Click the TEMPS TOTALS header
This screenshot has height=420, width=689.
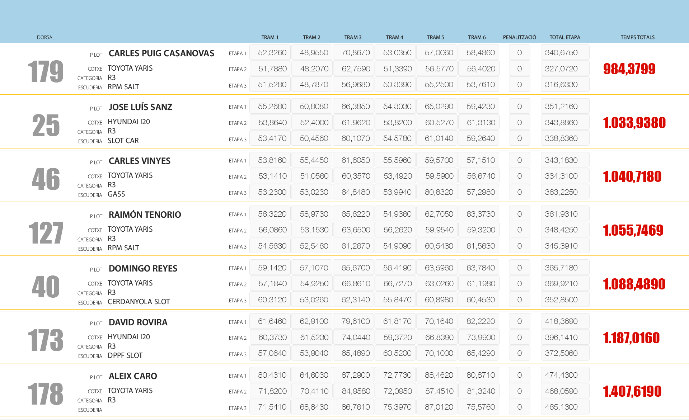[x=637, y=37]
